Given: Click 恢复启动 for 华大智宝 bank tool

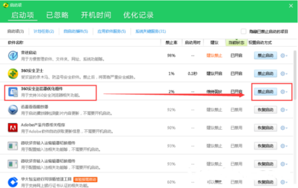Looking at the screenshot, I should [266, 182].
